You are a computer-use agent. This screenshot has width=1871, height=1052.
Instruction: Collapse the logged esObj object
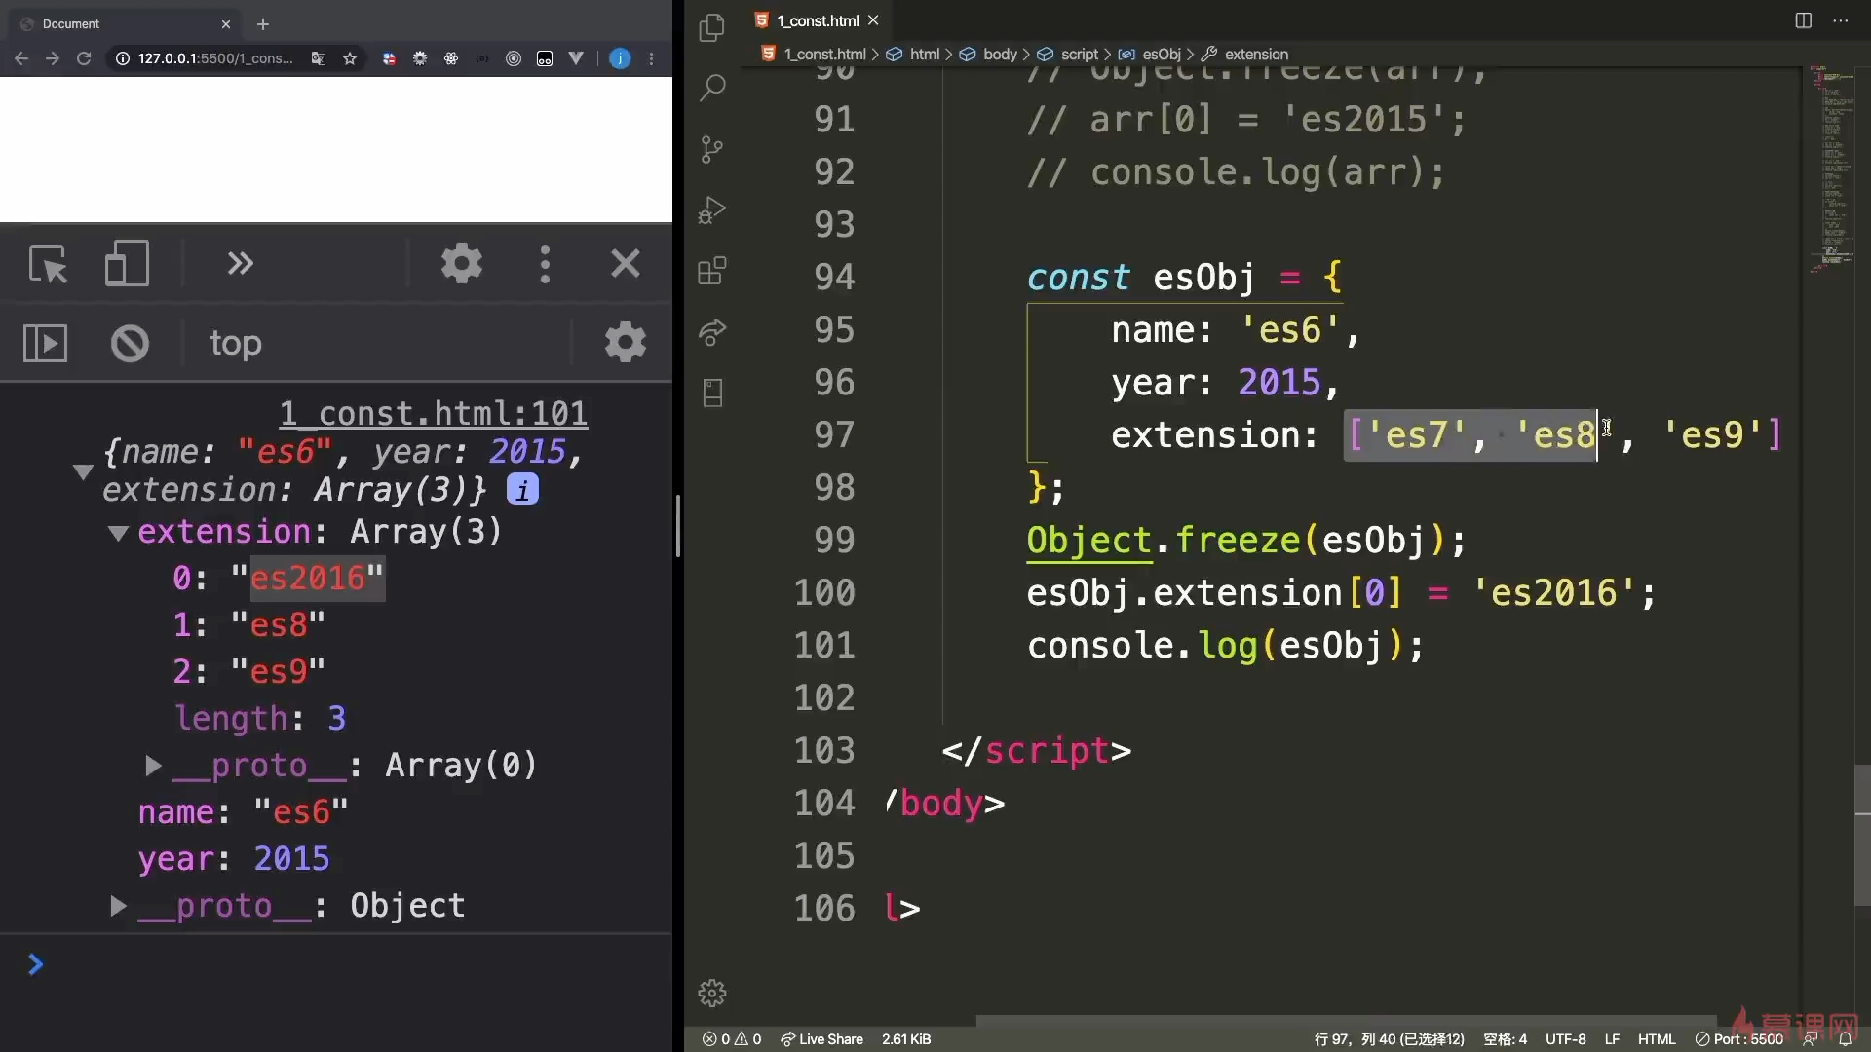click(83, 471)
